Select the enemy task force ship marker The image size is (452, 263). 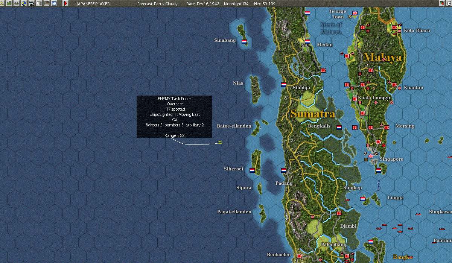click(220, 143)
